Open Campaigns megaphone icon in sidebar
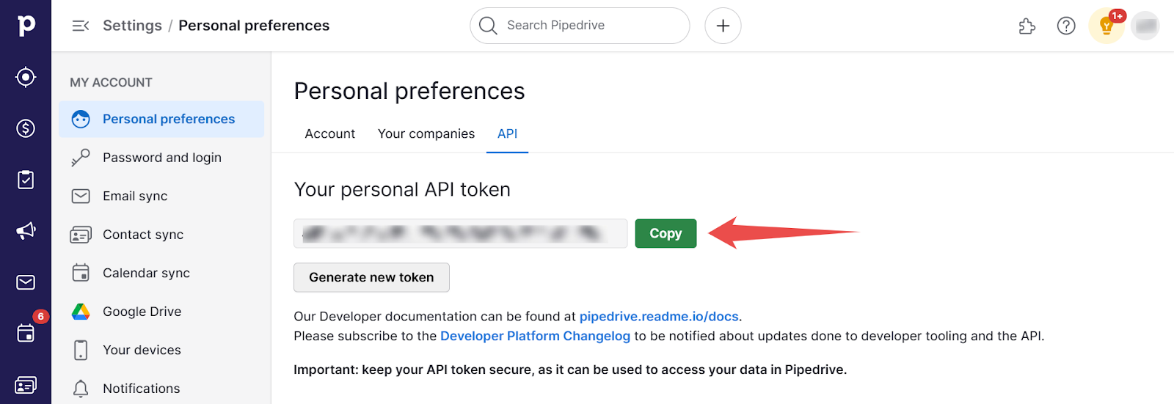Viewport: 1174px width, 404px height. tap(26, 231)
